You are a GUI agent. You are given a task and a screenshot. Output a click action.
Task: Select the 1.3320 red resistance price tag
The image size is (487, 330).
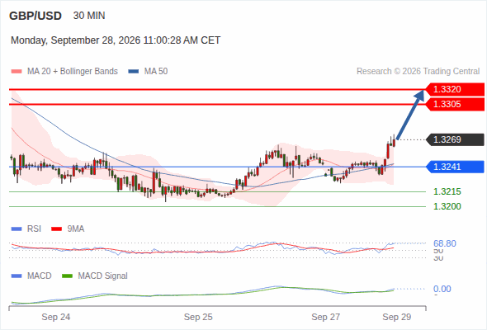[455, 89]
